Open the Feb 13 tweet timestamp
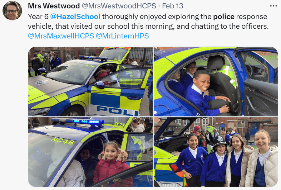Viewport: 281px width, 190px height. (x=173, y=6)
